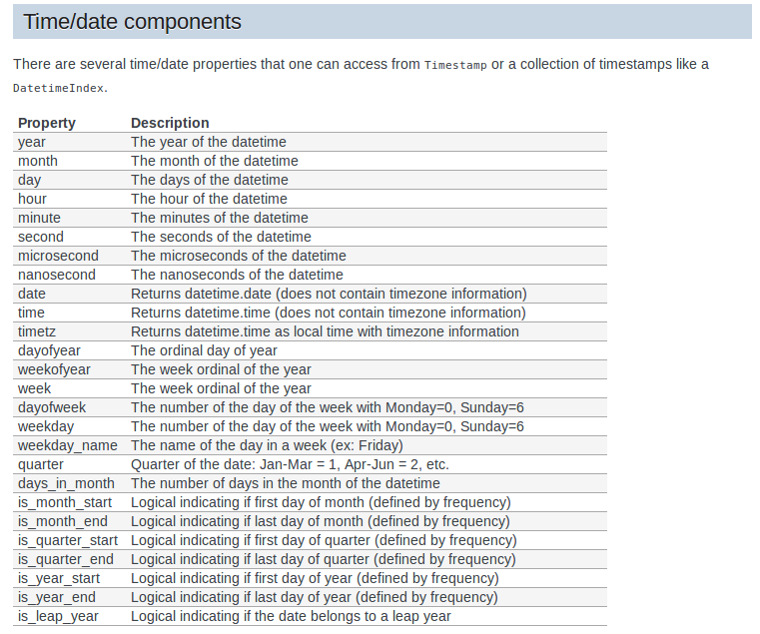The width and height of the screenshot is (760, 634).
Task: Click the is_quarter_end property name
Action: pos(66,559)
